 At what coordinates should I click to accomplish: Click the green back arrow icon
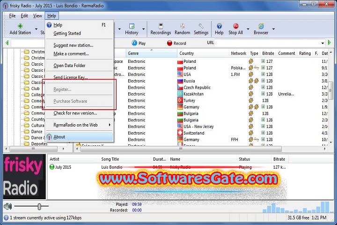coord(7,43)
